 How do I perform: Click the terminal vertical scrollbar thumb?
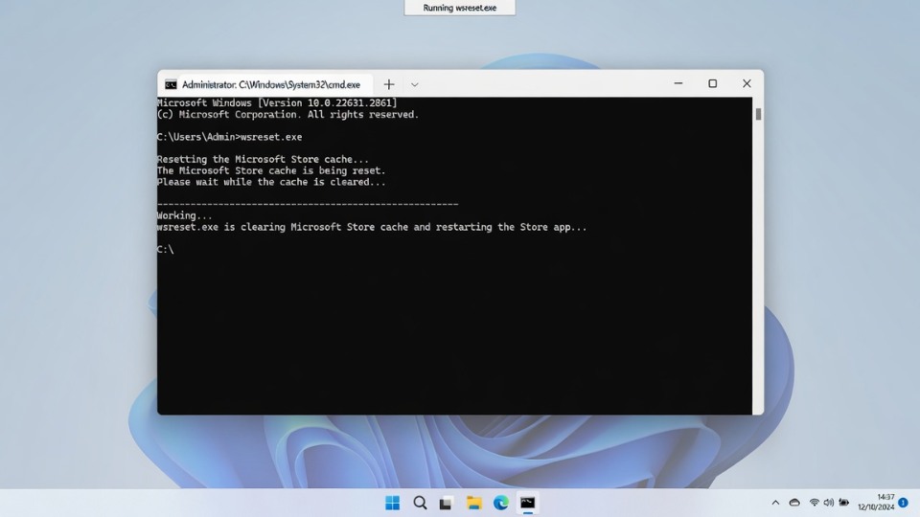point(758,114)
